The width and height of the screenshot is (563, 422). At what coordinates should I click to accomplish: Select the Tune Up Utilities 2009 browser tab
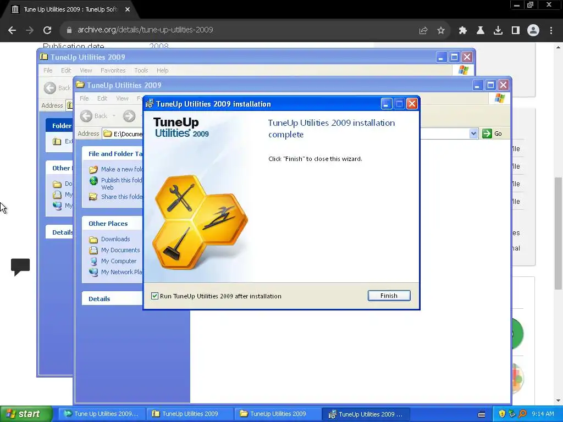(x=70, y=10)
